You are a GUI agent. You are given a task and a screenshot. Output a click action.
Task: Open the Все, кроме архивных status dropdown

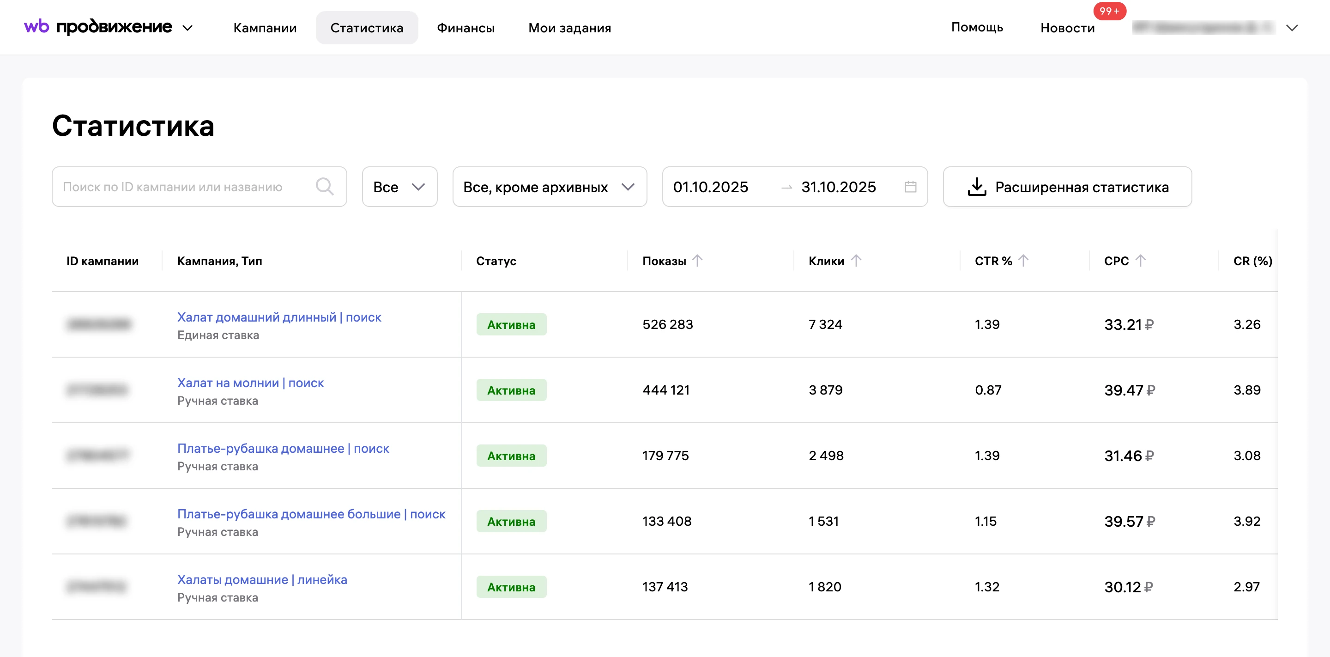pos(550,187)
